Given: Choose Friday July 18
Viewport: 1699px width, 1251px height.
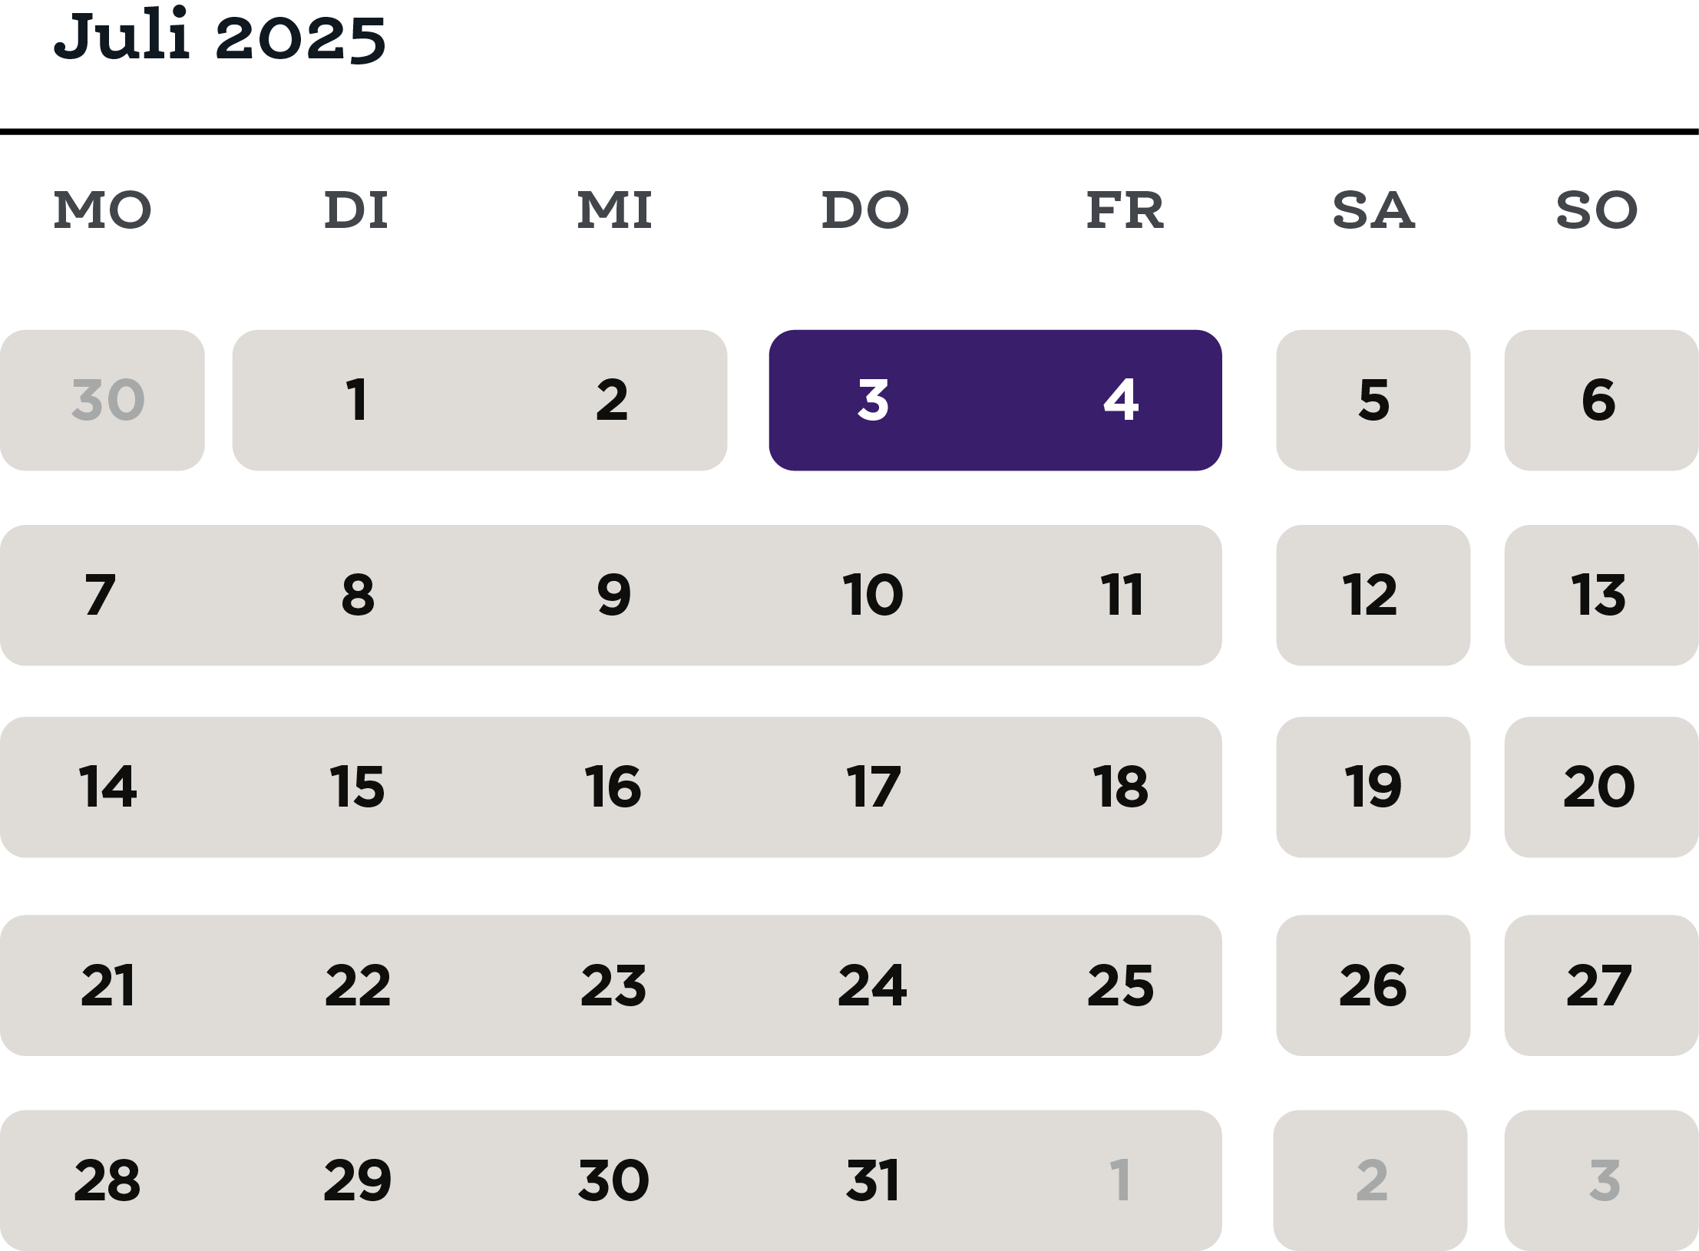Looking at the screenshot, I should [x=1121, y=787].
